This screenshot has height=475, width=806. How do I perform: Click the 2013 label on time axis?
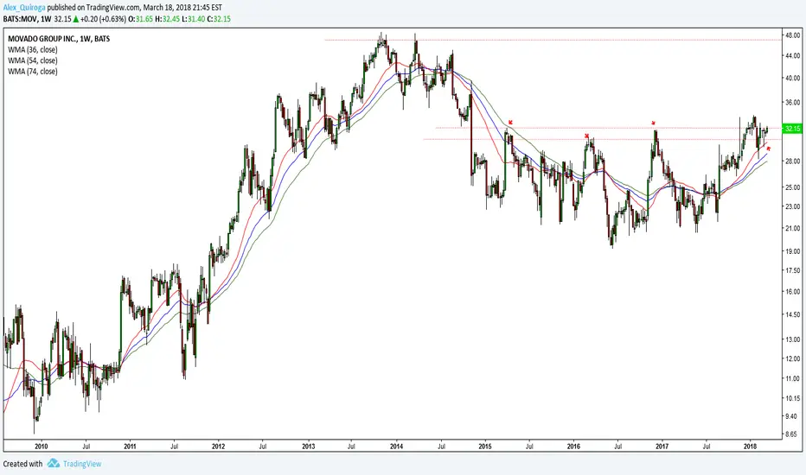coord(308,446)
